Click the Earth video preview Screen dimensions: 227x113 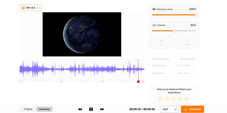82,34
